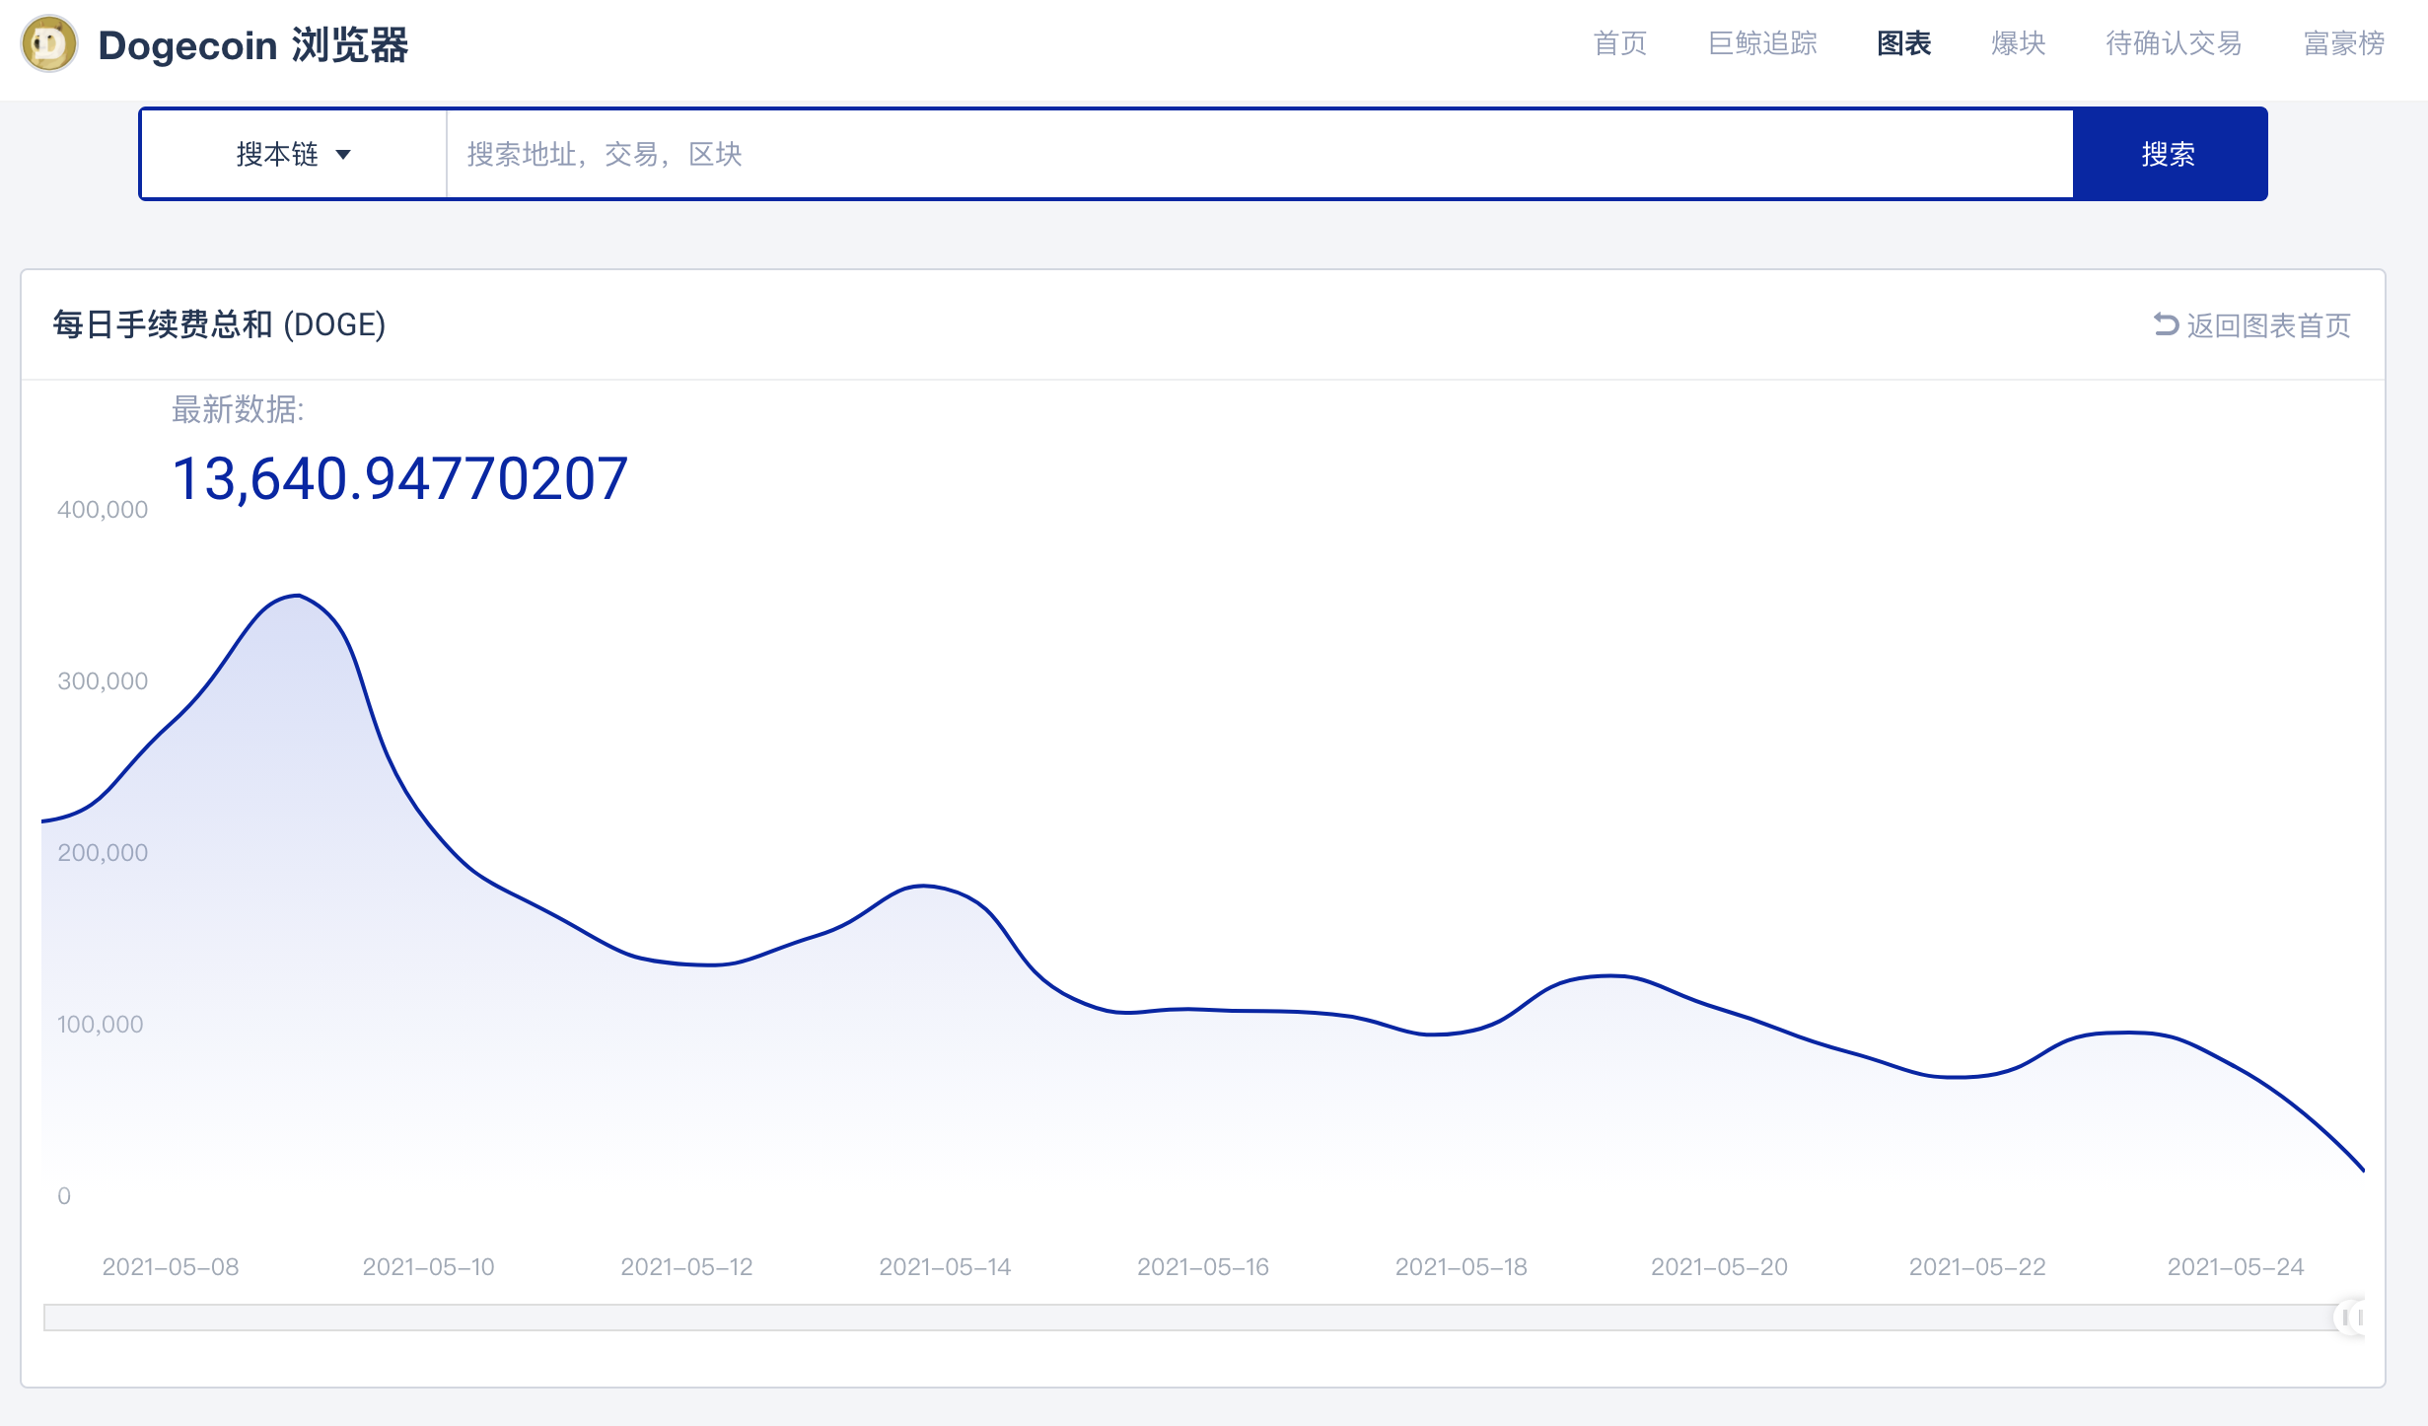
Task: Click the 2021-05-18 axis label
Action: click(1461, 1267)
